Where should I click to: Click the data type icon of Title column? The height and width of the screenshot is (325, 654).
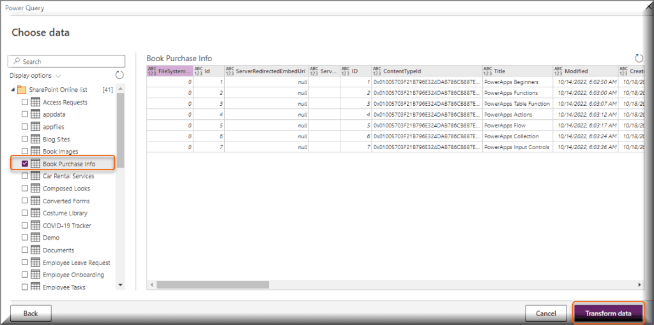tap(487, 71)
